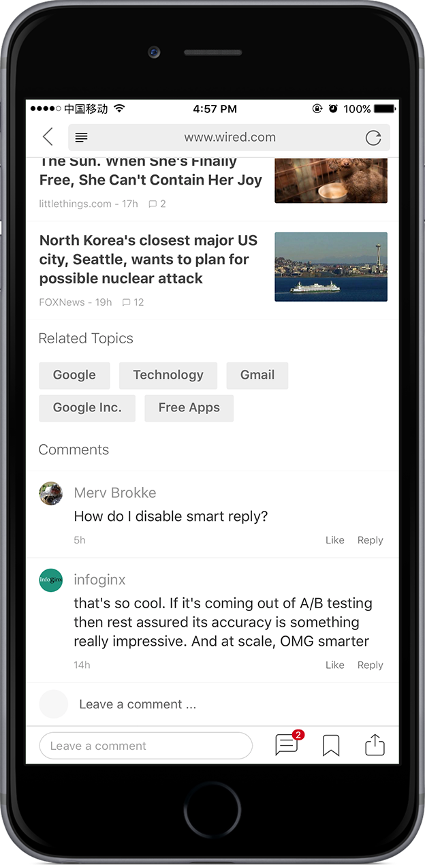Viewport: 425px width, 865px height.
Task: Reply to infoginx's comment
Action: point(371,665)
